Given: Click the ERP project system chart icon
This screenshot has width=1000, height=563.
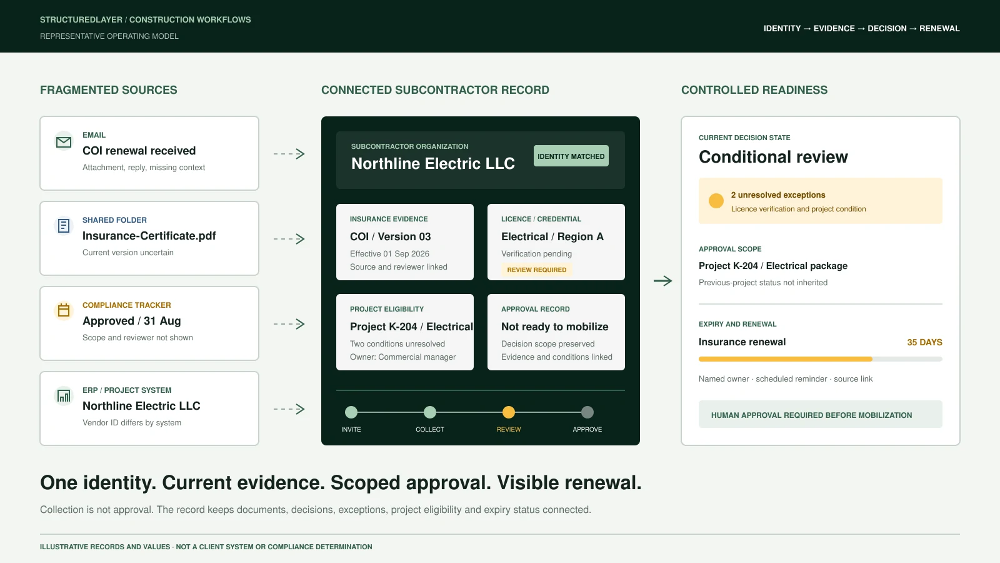Looking at the screenshot, I should click(x=64, y=395).
